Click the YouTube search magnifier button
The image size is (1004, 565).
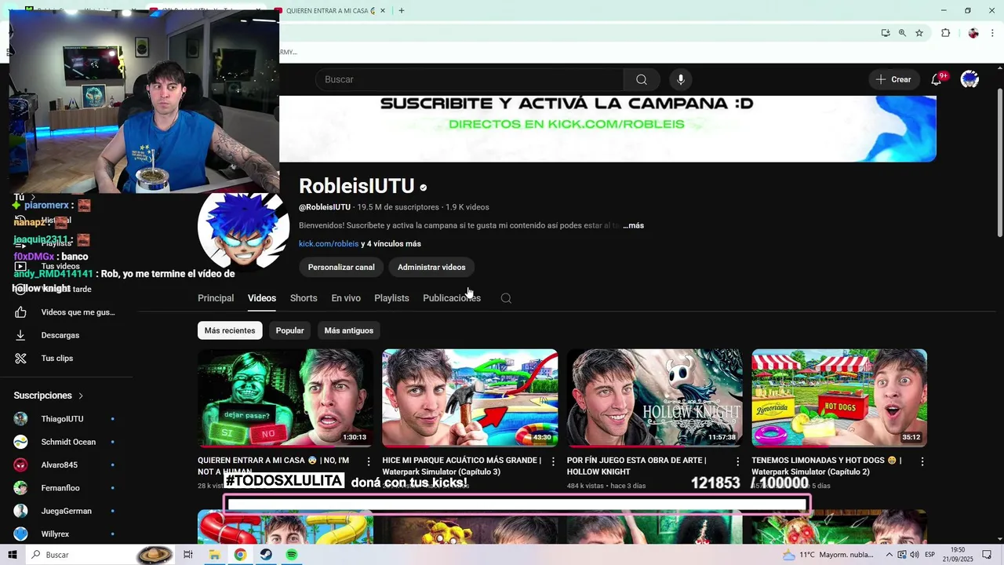click(x=642, y=79)
